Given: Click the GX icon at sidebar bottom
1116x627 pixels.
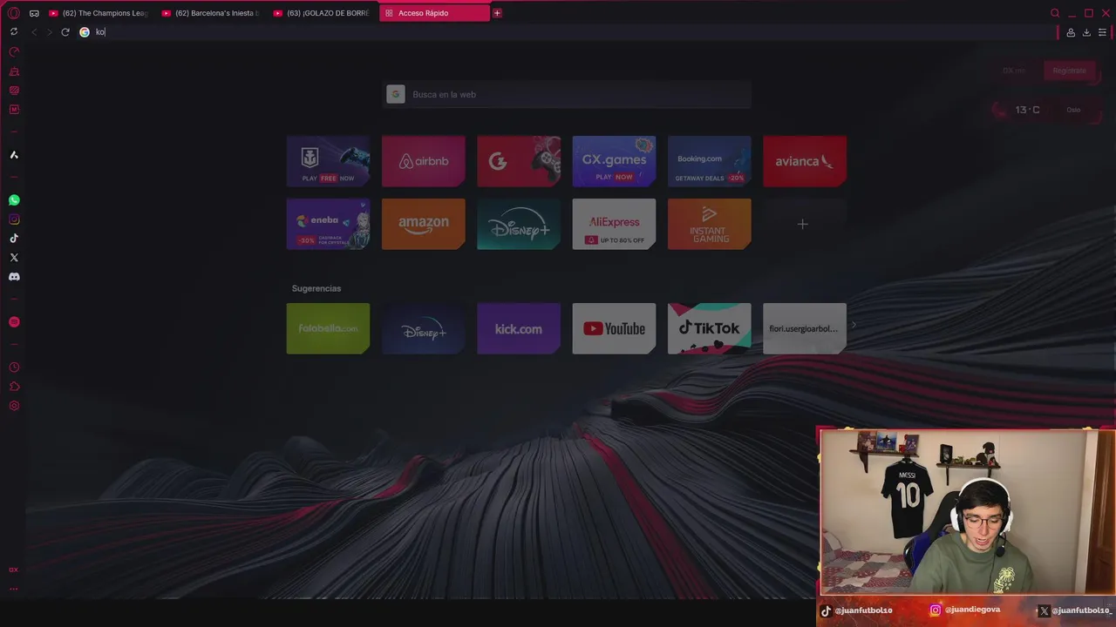Looking at the screenshot, I should 14,570.
